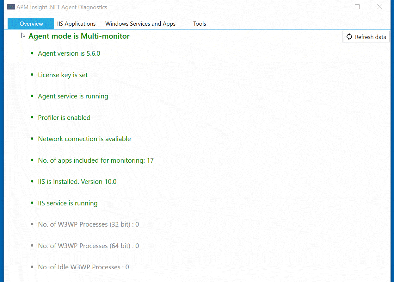
Task: Click the IIS is Installed Version 10.0 text
Action: coord(77,181)
